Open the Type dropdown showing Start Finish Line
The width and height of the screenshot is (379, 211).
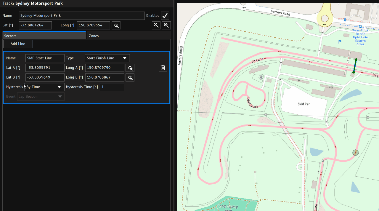[107, 58]
